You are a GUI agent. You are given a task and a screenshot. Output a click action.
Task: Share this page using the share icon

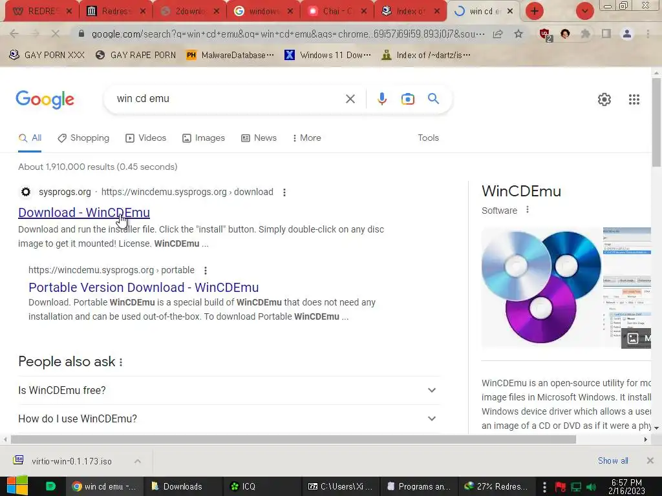498,34
